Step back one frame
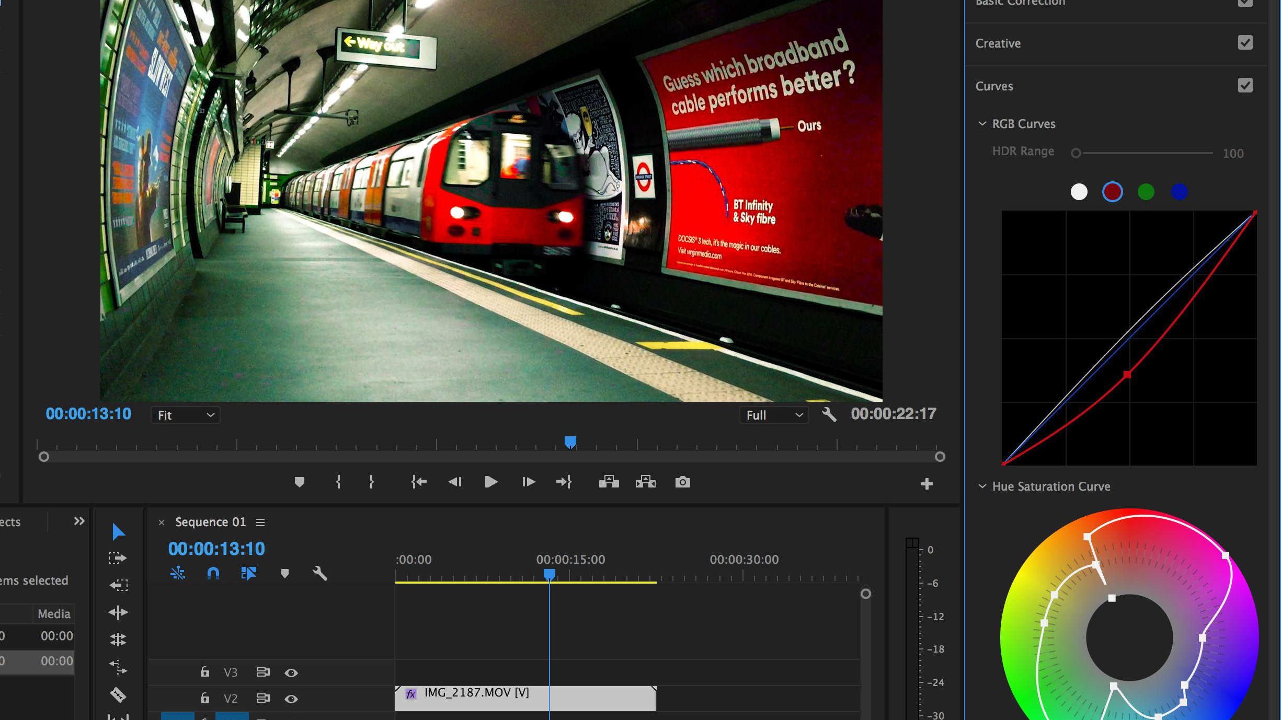This screenshot has width=1281, height=720. click(x=455, y=482)
